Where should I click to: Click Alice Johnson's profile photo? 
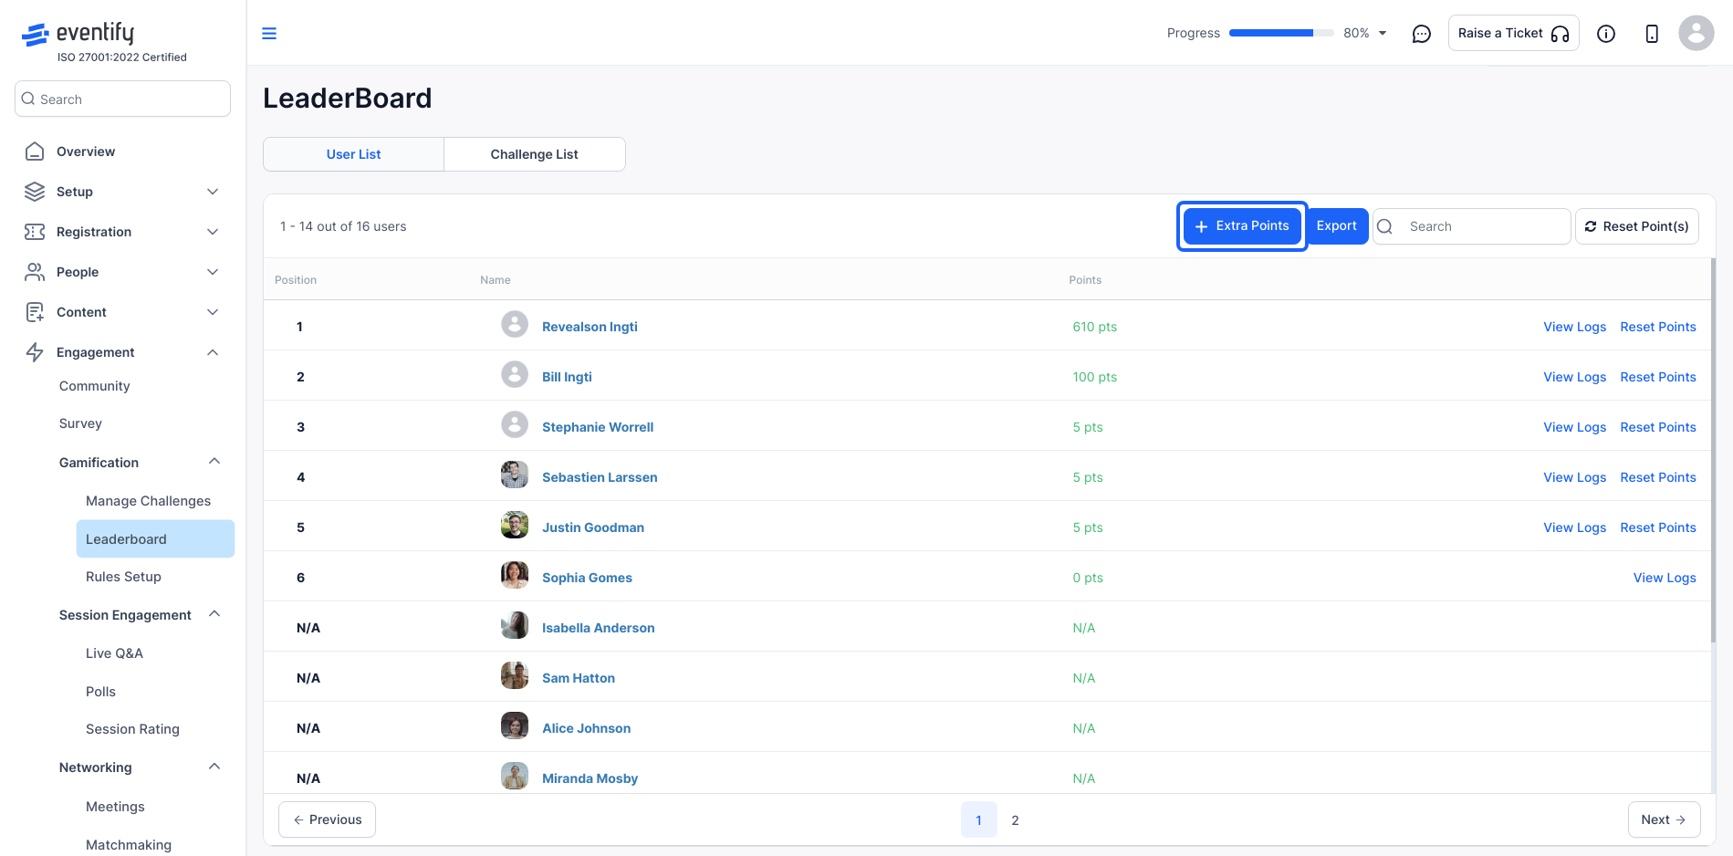click(x=515, y=726)
